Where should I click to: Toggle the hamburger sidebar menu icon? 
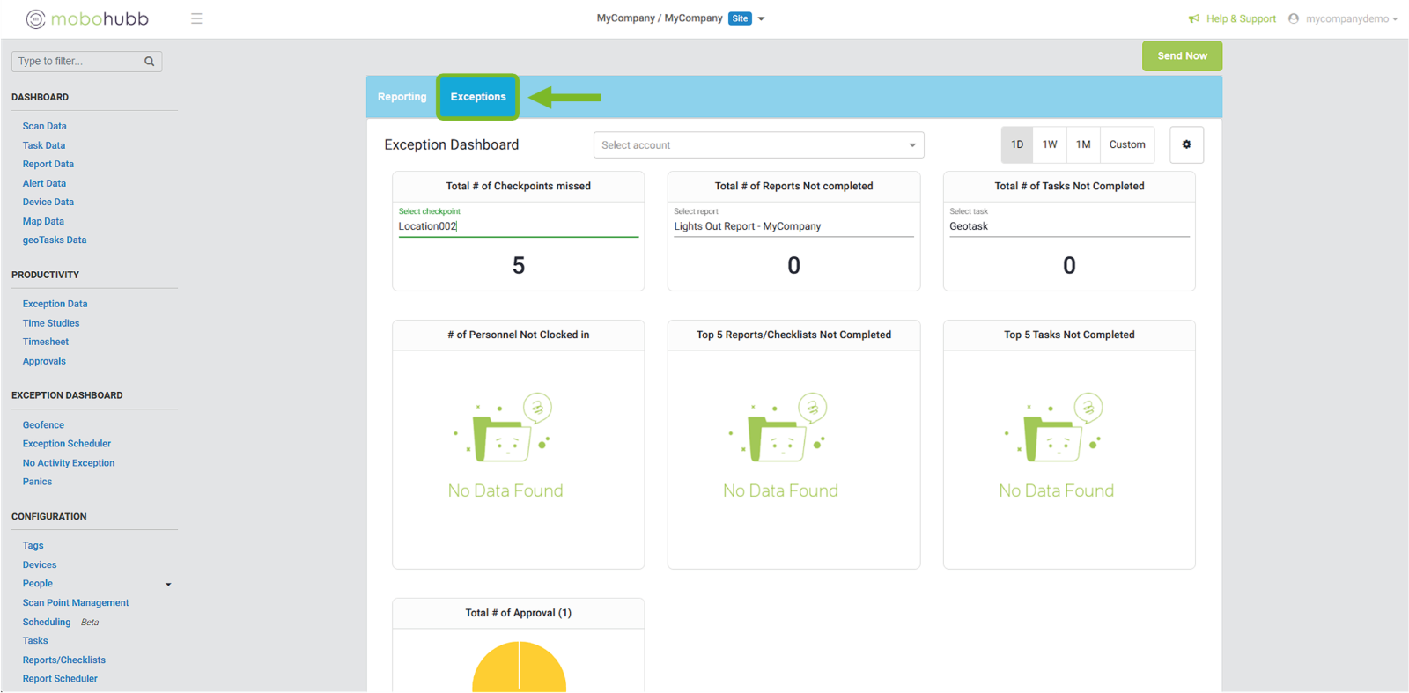[x=196, y=18]
